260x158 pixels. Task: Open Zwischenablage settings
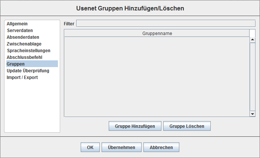pyautogui.click(x=24, y=44)
